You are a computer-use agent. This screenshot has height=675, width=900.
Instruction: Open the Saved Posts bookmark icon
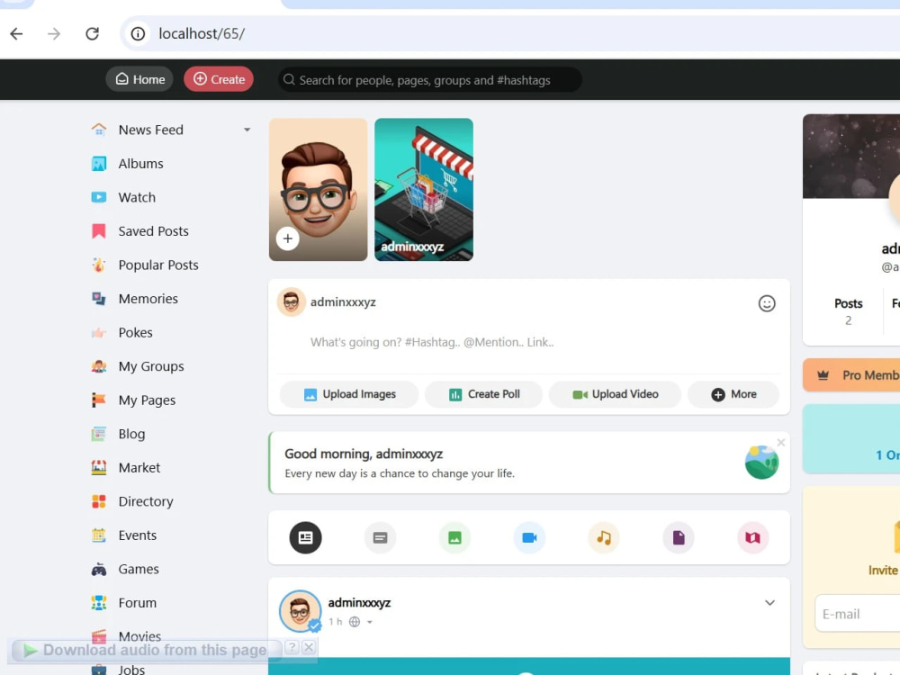pyautogui.click(x=99, y=231)
